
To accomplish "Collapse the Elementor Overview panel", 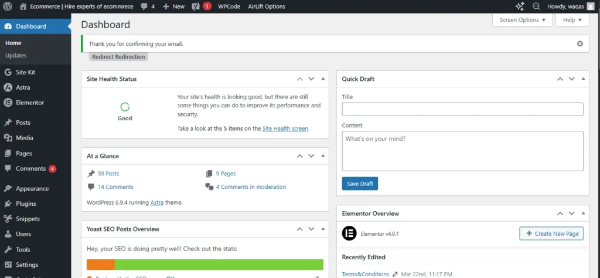I will 583,213.
